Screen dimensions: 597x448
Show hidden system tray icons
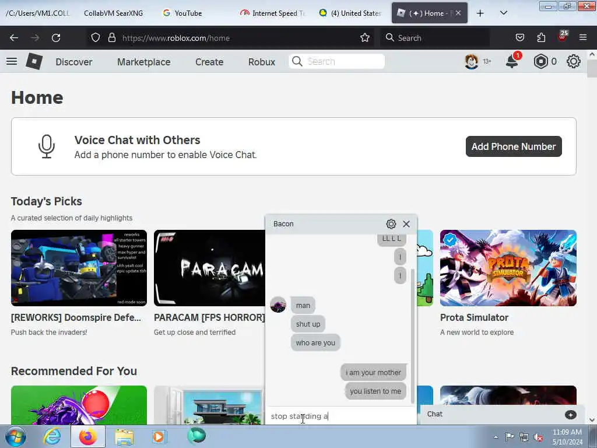tap(496, 437)
